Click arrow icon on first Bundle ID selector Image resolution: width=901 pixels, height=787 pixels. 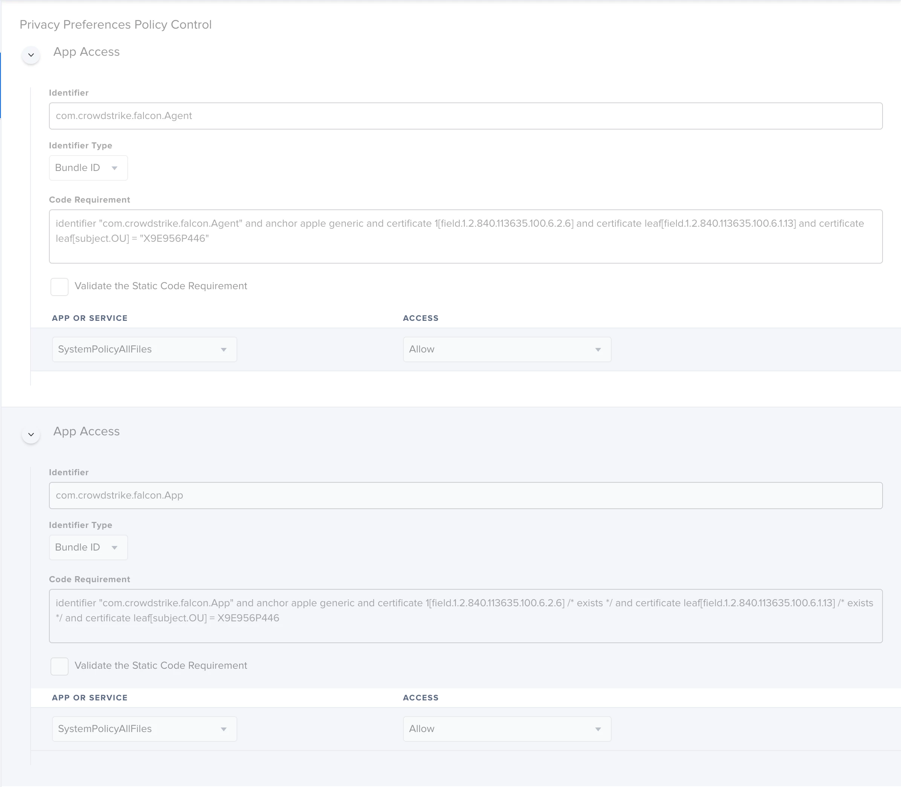pyautogui.click(x=115, y=168)
